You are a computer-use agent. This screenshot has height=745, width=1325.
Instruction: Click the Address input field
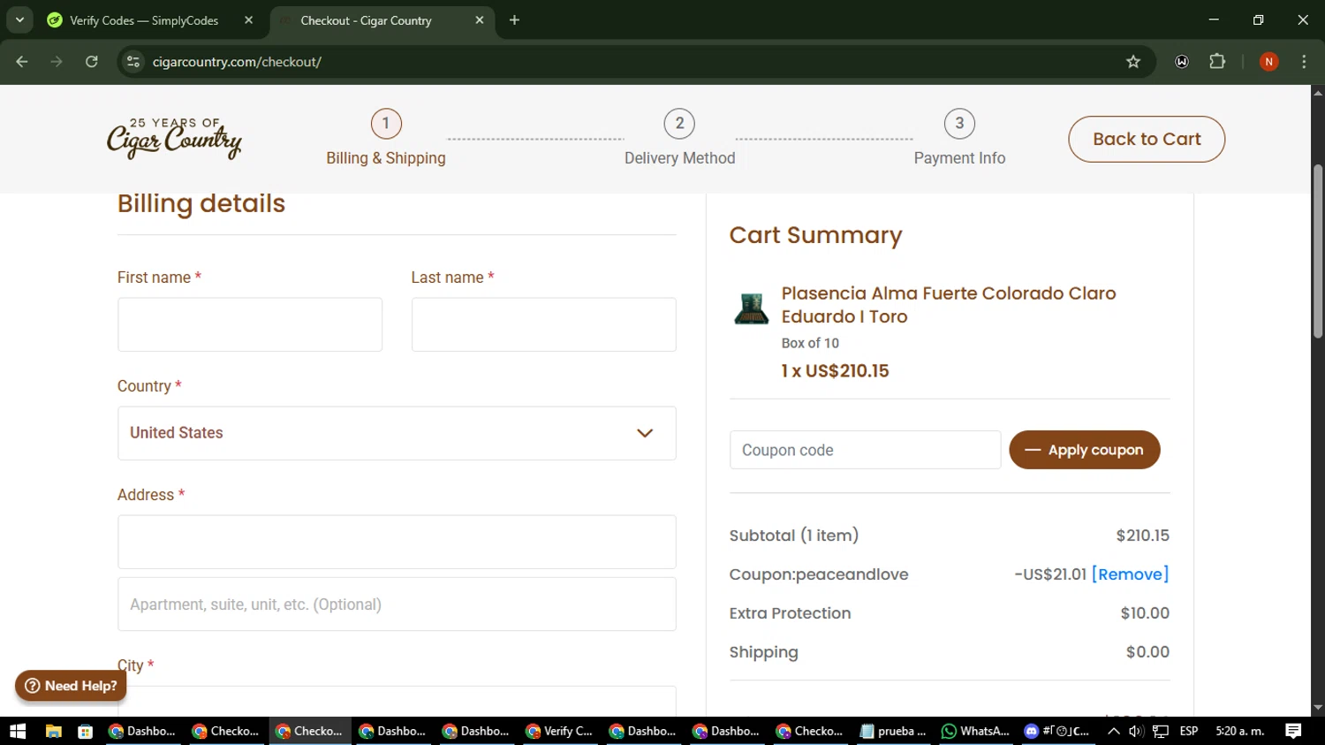397,542
